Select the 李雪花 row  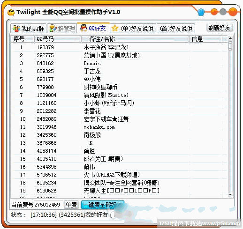pos(119,111)
